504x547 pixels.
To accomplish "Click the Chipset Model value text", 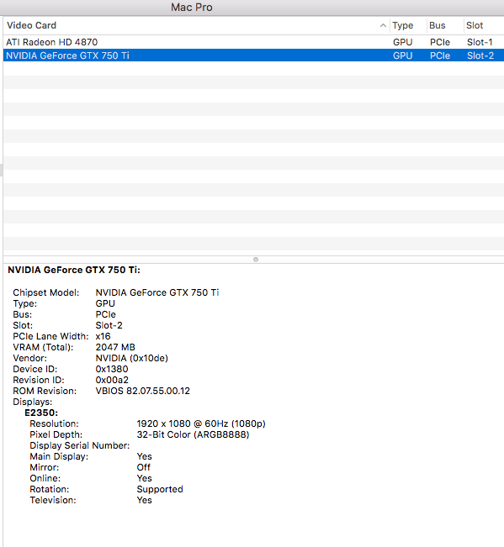I will (x=157, y=292).
